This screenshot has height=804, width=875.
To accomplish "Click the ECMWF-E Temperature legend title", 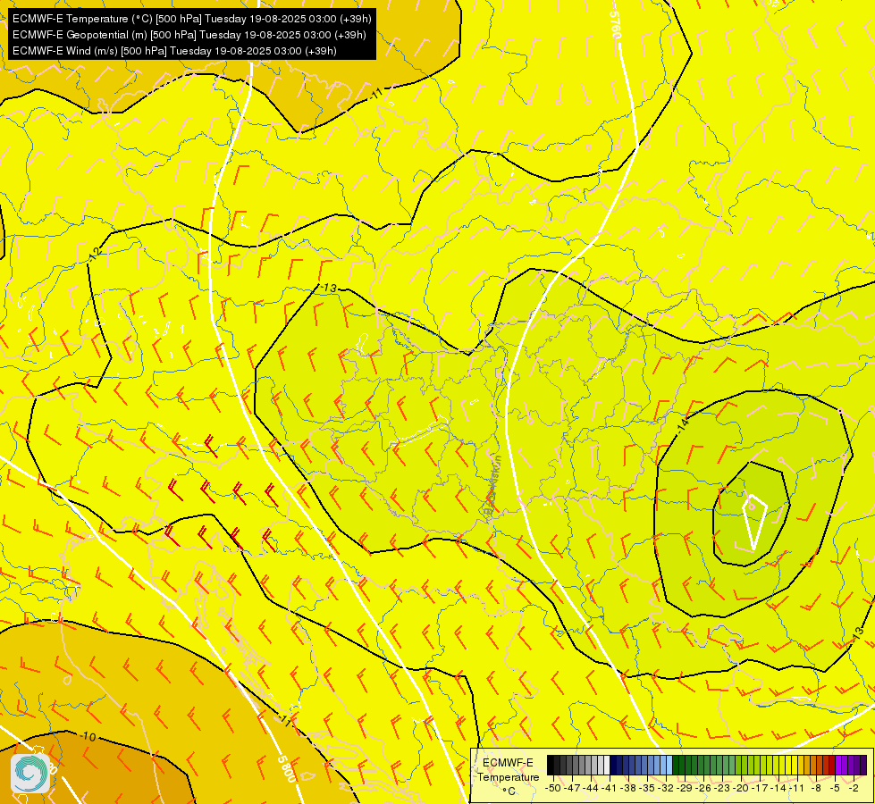I will (x=508, y=776).
